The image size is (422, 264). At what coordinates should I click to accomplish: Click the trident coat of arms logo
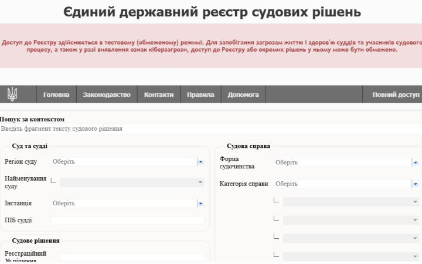click(12, 94)
